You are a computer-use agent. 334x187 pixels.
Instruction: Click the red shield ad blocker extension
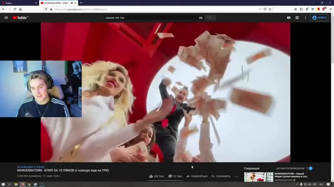324,9
